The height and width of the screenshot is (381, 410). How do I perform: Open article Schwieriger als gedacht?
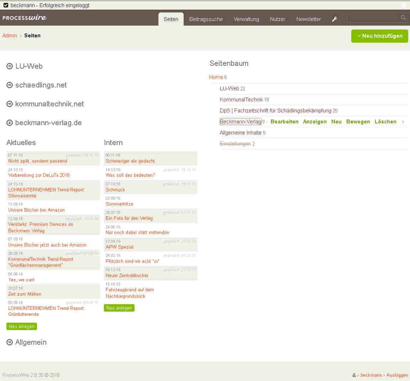point(130,161)
